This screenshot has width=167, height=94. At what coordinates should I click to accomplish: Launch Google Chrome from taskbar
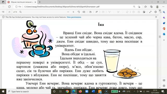67,91
